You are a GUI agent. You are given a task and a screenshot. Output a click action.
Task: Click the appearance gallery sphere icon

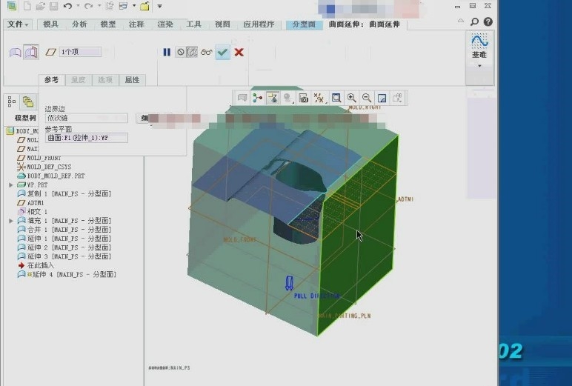[x=287, y=98]
